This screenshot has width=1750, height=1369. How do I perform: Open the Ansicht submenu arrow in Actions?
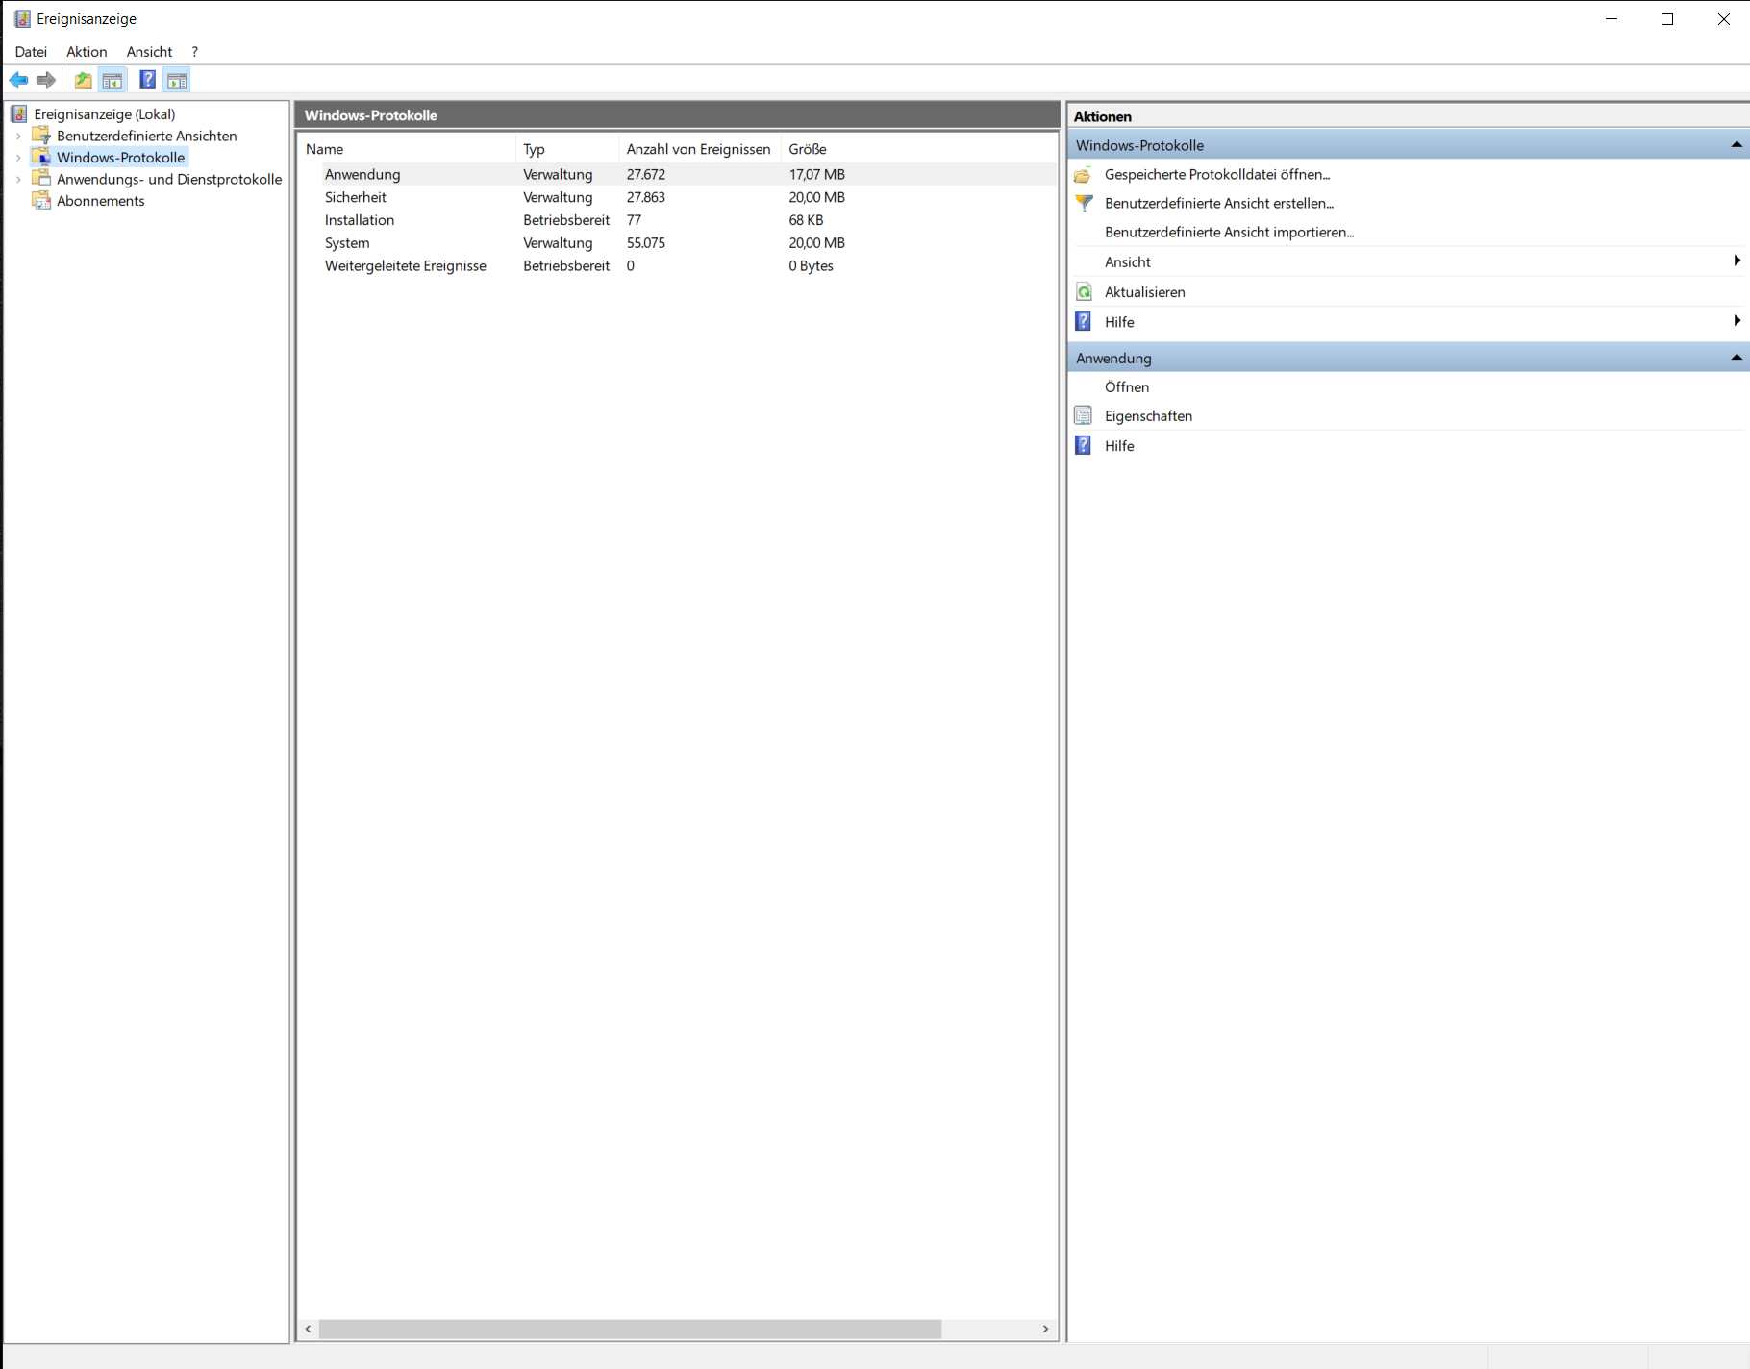click(x=1737, y=261)
